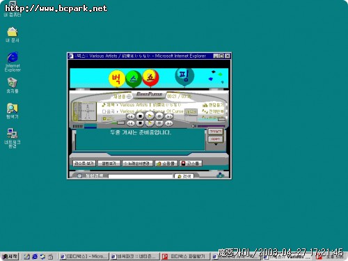This screenshot has height=261, width=348.
Task: Click the play button in upper control row
Action: [150, 116]
